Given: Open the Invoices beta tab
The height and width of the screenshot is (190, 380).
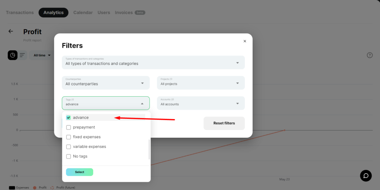Looking at the screenshot, I should click(x=130, y=13).
